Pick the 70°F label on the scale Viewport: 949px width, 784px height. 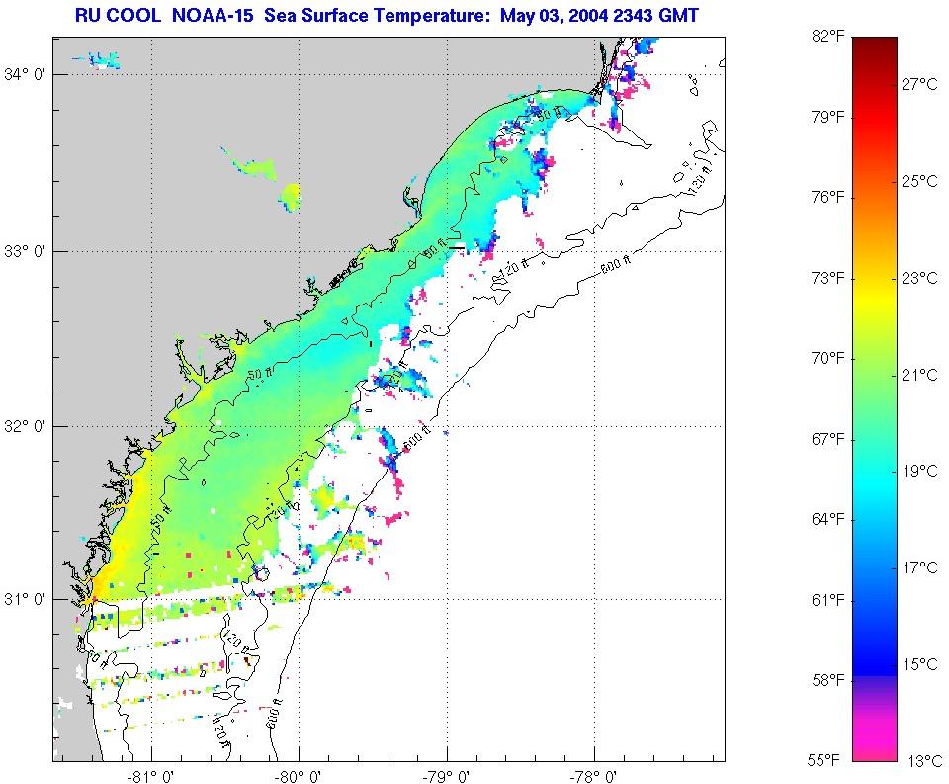tap(827, 358)
